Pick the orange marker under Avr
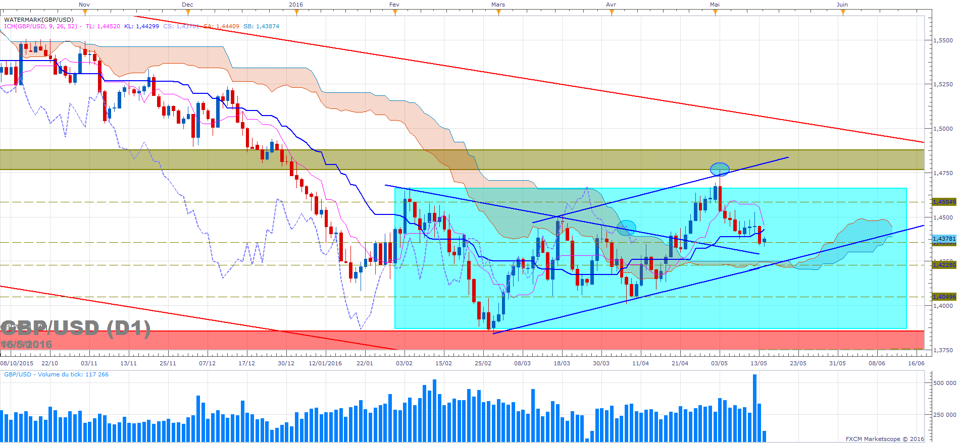 (612, 13)
